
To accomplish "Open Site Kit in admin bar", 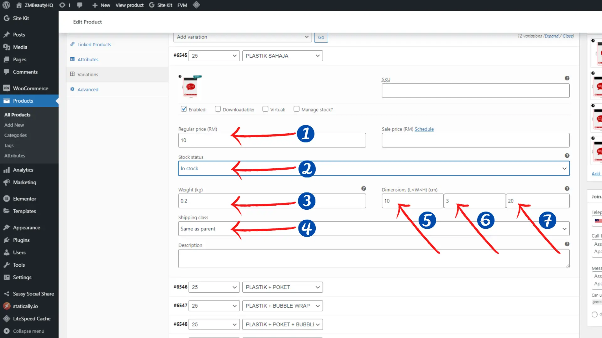I will (161, 5).
